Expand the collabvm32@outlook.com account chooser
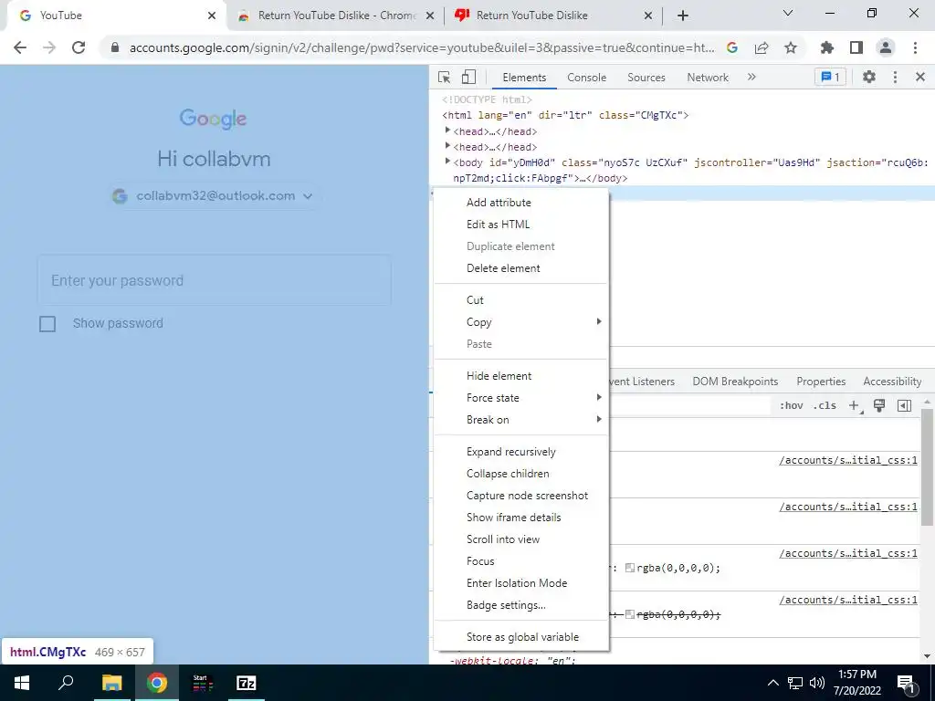Viewport: 935px width, 701px height. point(214,195)
